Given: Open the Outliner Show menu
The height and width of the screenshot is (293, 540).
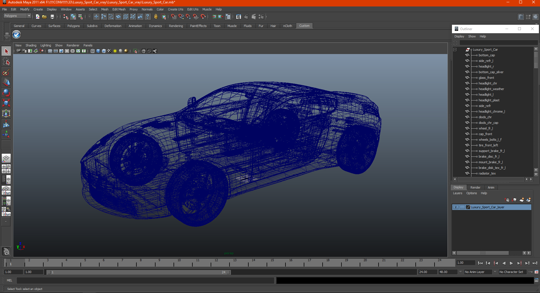Looking at the screenshot, I should 472,36.
